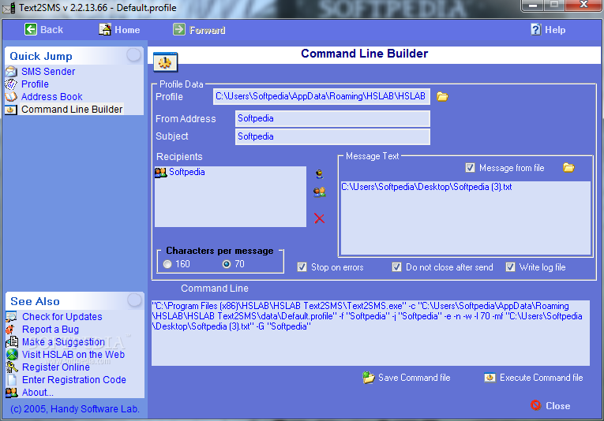Click the red Close icon
The height and width of the screenshot is (421, 604).
pyautogui.click(x=535, y=405)
